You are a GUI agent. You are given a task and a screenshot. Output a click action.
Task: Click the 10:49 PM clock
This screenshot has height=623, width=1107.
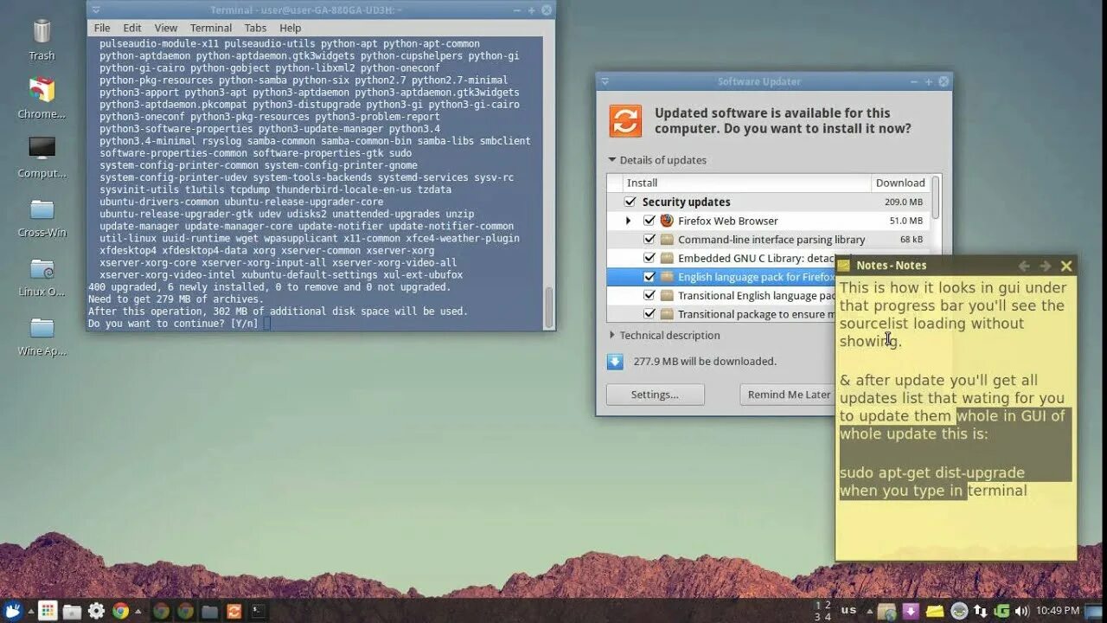[1058, 611]
